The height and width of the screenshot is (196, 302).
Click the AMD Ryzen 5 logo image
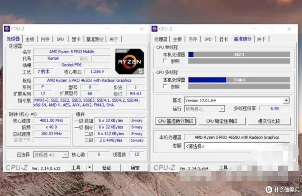tap(129, 62)
